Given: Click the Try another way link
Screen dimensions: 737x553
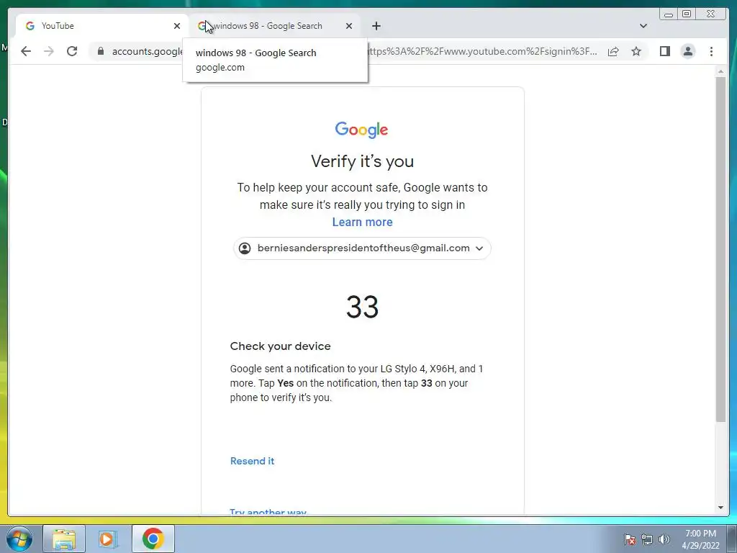Looking at the screenshot, I should [268, 512].
